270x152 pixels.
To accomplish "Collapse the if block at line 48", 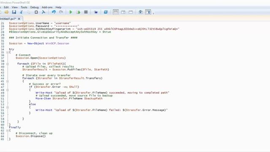I will tap(8, 90).
